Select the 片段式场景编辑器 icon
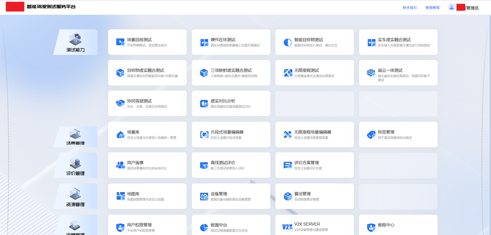Screen dimensions: 491x235 pos(204,135)
